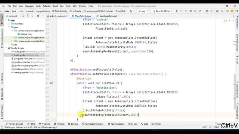Open the IDE updates orange icon
The height and width of the screenshot is (134, 239).
pyautogui.click(x=232, y=11)
